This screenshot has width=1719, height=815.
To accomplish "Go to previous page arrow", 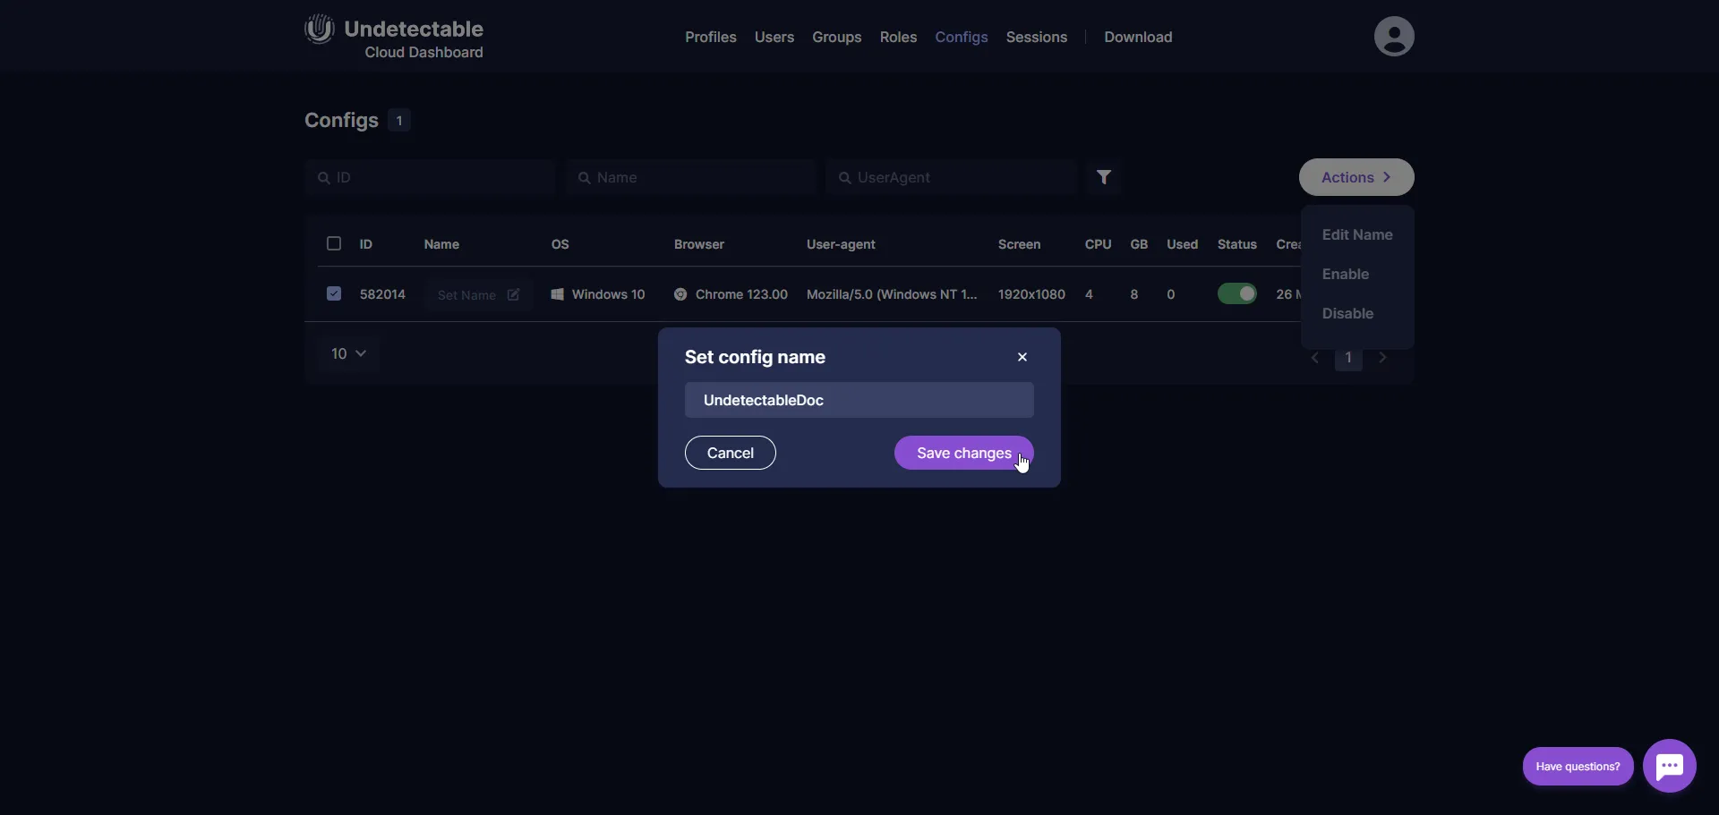I will [x=1315, y=358].
